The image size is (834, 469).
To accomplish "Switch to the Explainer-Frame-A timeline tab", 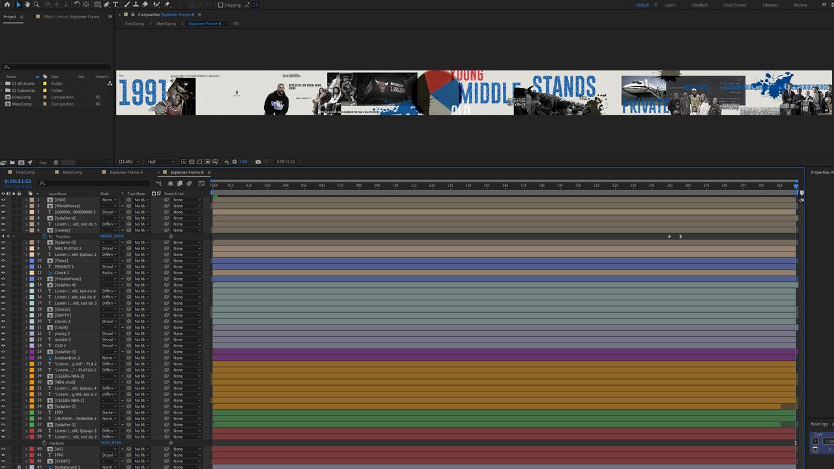I will [126, 173].
